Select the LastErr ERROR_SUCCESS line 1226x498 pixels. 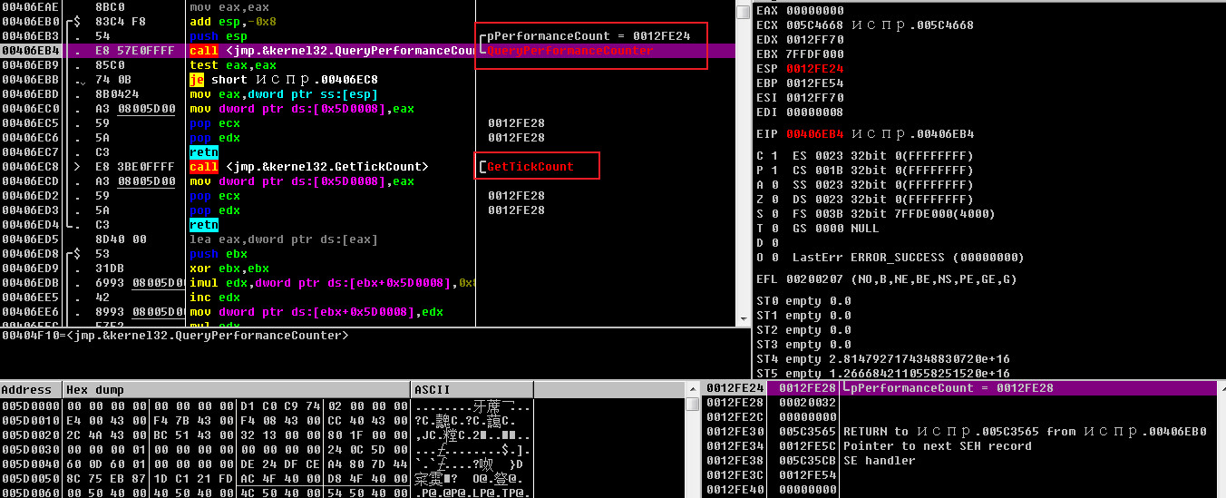[907, 258]
